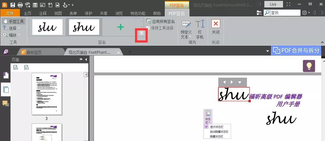Click 应用所有签名 apply all signatures
The width and height of the screenshot is (325, 141).
(161, 21)
